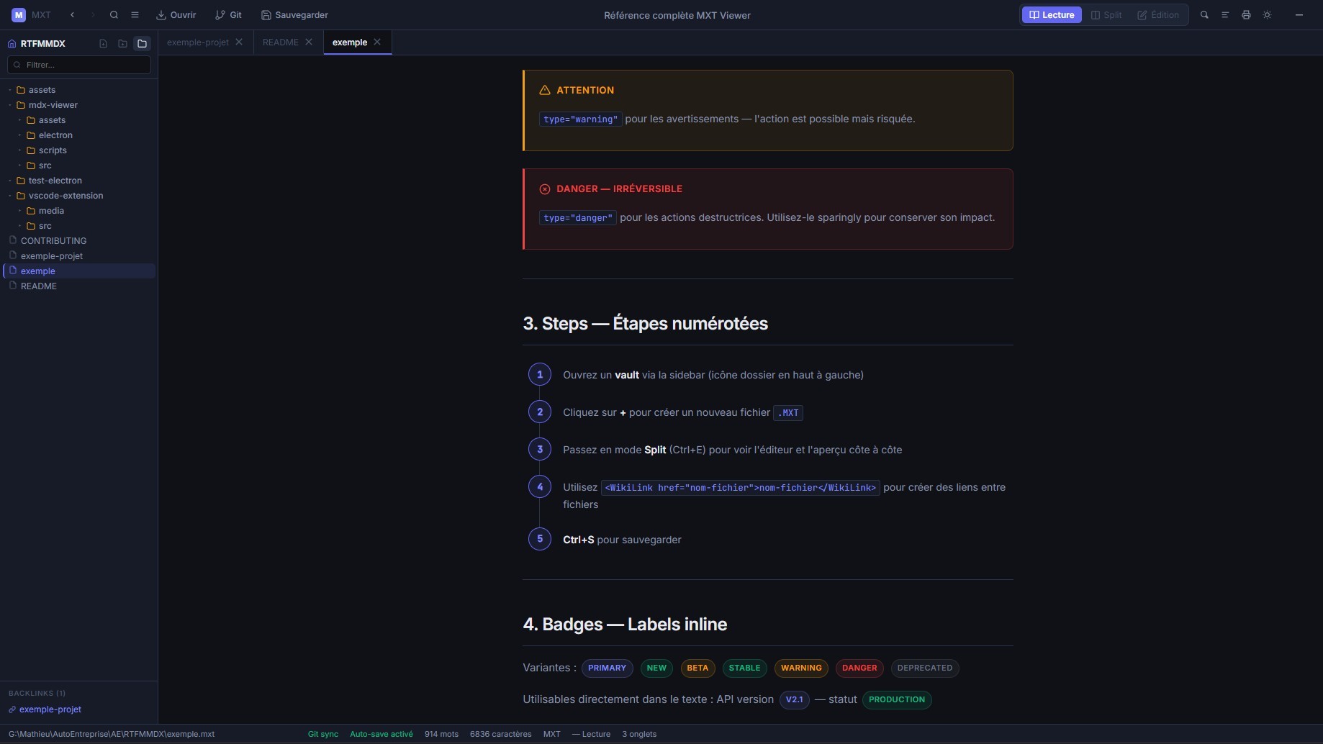Click the DANGER callout circle-x icon

coord(545,189)
